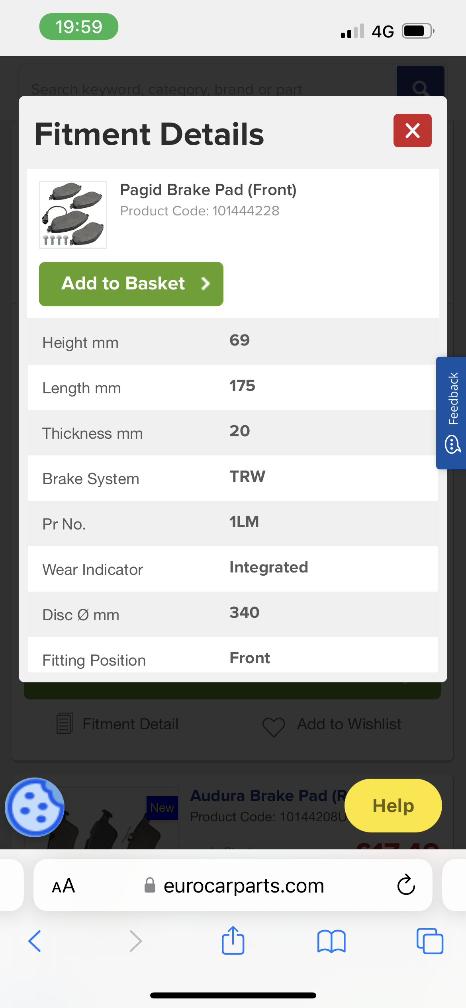Show all open Safari tabs
Screen dimensions: 466x1008
(x=429, y=941)
